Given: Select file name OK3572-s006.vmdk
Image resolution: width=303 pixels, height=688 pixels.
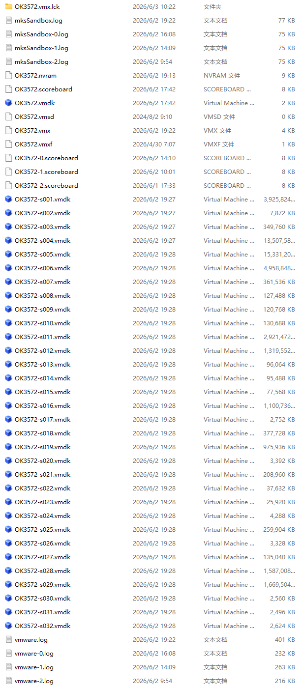Looking at the screenshot, I should (43, 268).
